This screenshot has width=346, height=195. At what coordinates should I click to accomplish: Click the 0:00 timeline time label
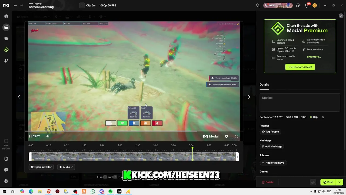[31, 145]
